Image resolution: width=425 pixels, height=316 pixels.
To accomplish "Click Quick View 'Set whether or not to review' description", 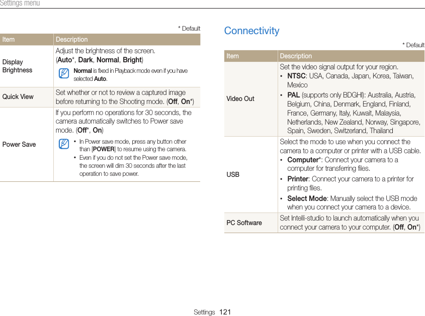I will [125, 97].
